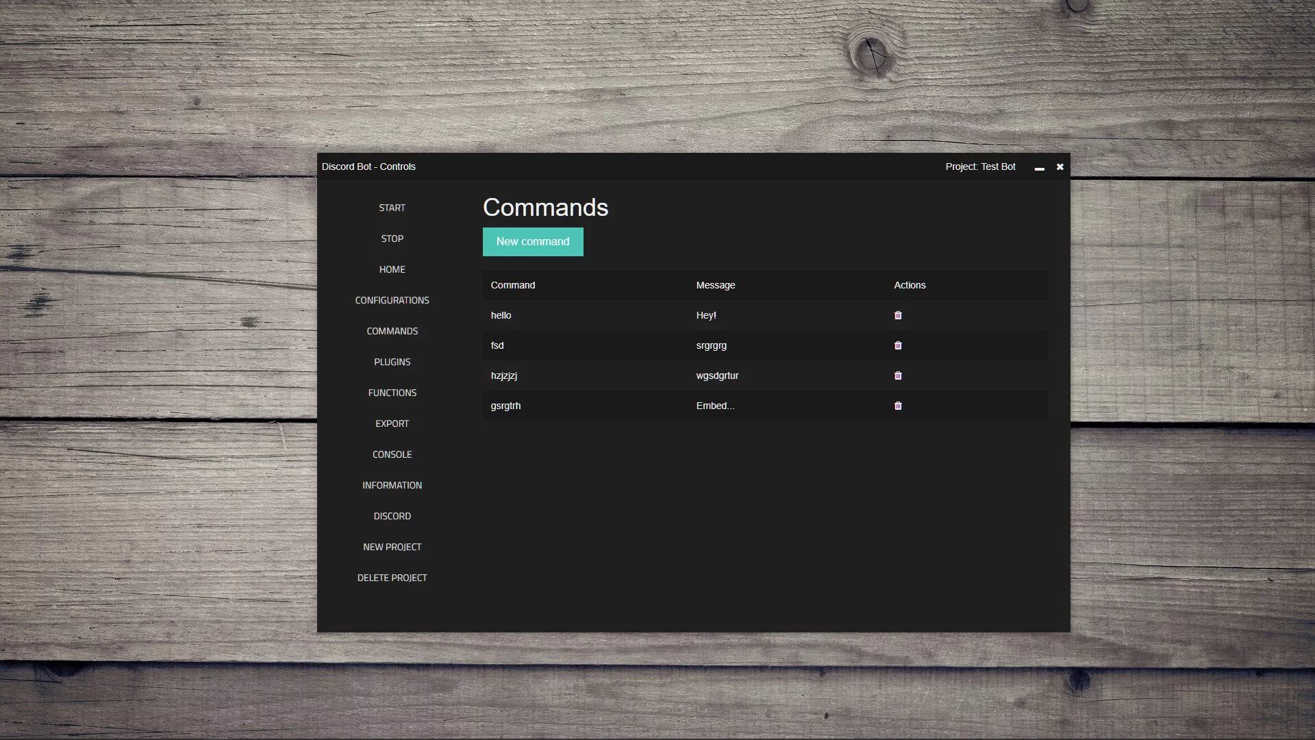Open the EXPORT page
Image resolution: width=1315 pixels, height=740 pixels.
coord(392,423)
